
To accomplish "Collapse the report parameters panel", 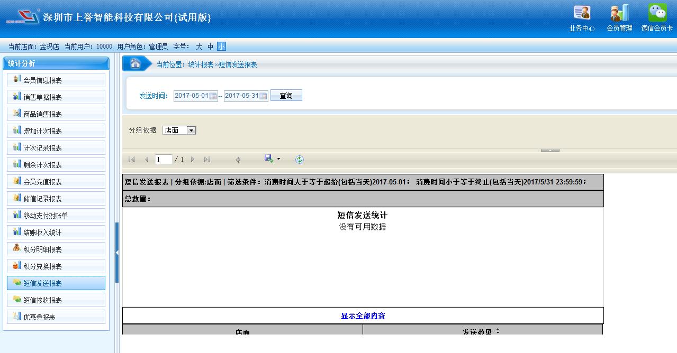I will (550, 151).
